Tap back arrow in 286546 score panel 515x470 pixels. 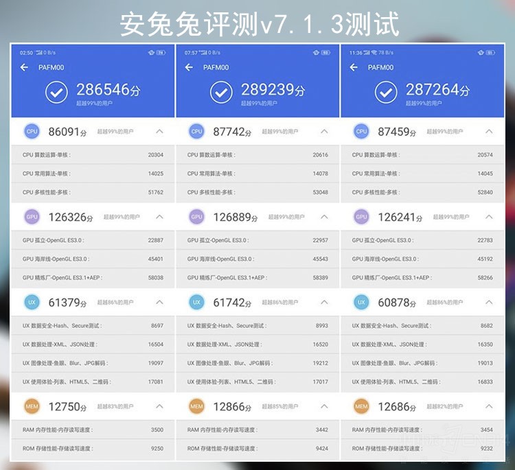[24, 67]
